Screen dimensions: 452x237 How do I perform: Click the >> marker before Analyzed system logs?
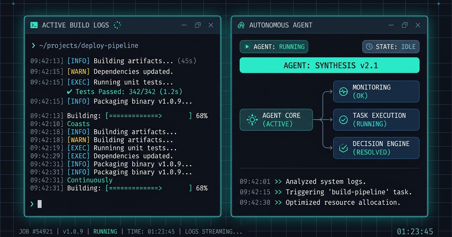tap(278, 182)
